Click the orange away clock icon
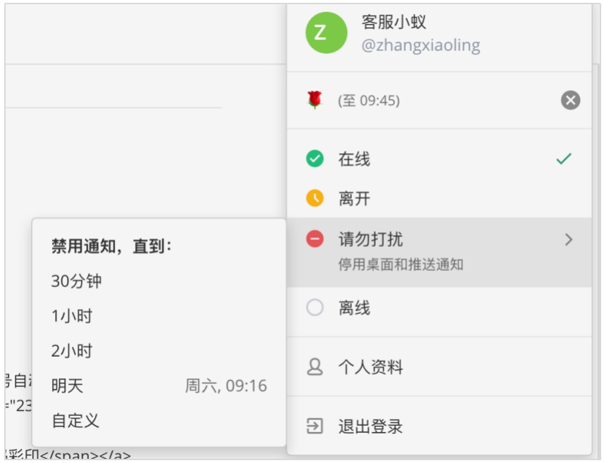 pyautogui.click(x=315, y=198)
